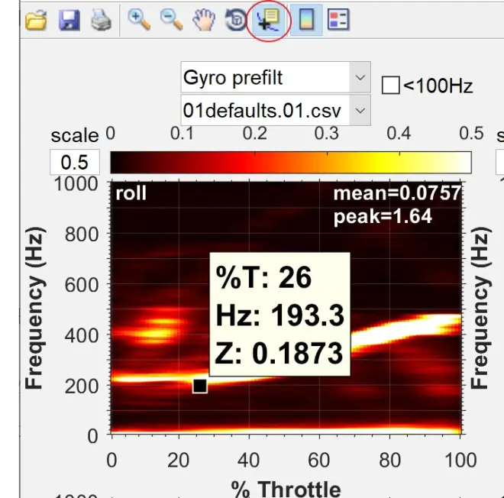Click the scale input field showing 0.5
504x498 pixels.
(75, 162)
